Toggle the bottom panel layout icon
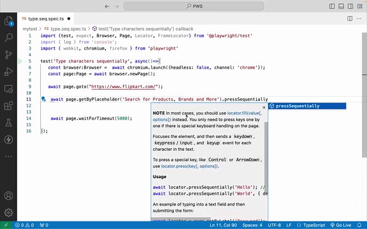 tap(341, 6)
